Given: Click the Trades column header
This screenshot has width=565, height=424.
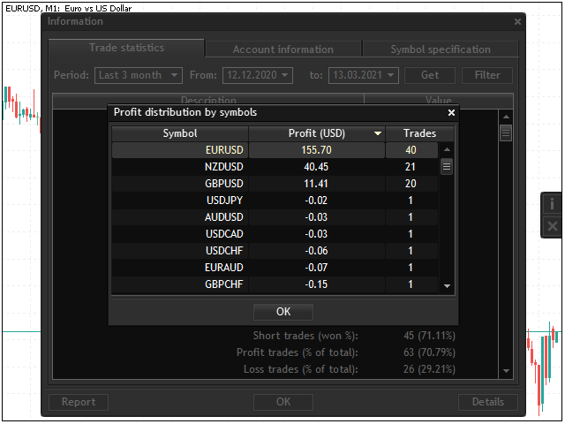Looking at the screenshot, I should point(419,133).
